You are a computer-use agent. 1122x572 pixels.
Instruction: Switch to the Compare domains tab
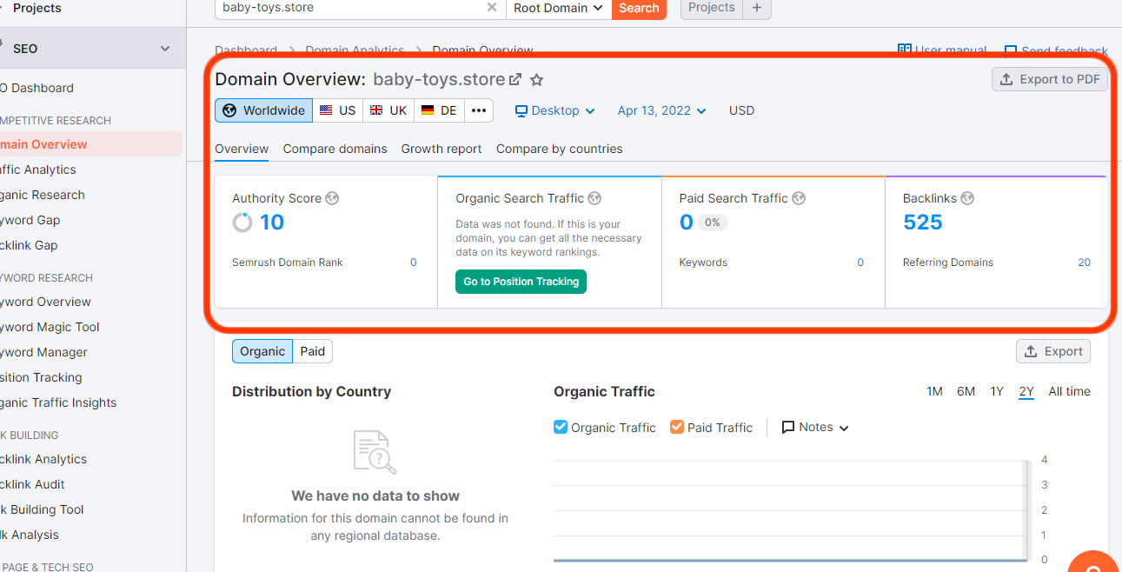point(335,149)
